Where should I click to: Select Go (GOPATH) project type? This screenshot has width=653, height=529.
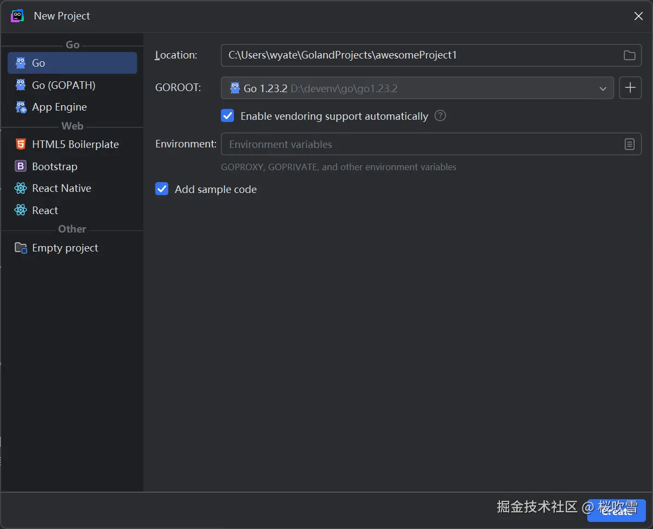coord(72,85)
